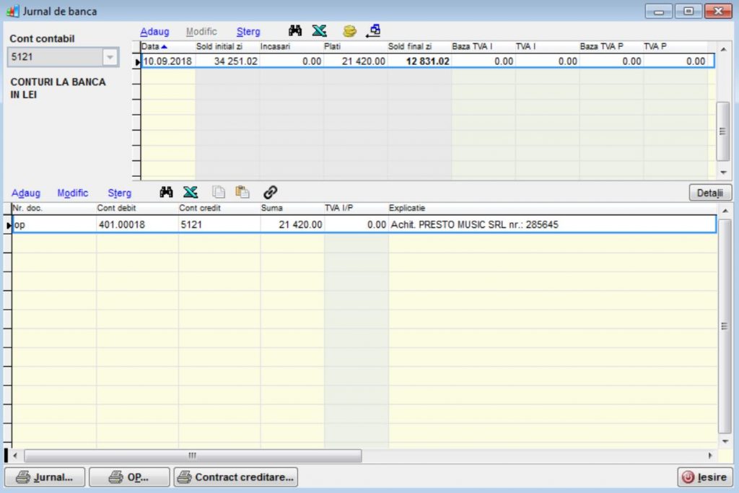Screen dimensions: 739x493
Task: Click Sterg link above the daily journal
Action: (x=248, y=32)
